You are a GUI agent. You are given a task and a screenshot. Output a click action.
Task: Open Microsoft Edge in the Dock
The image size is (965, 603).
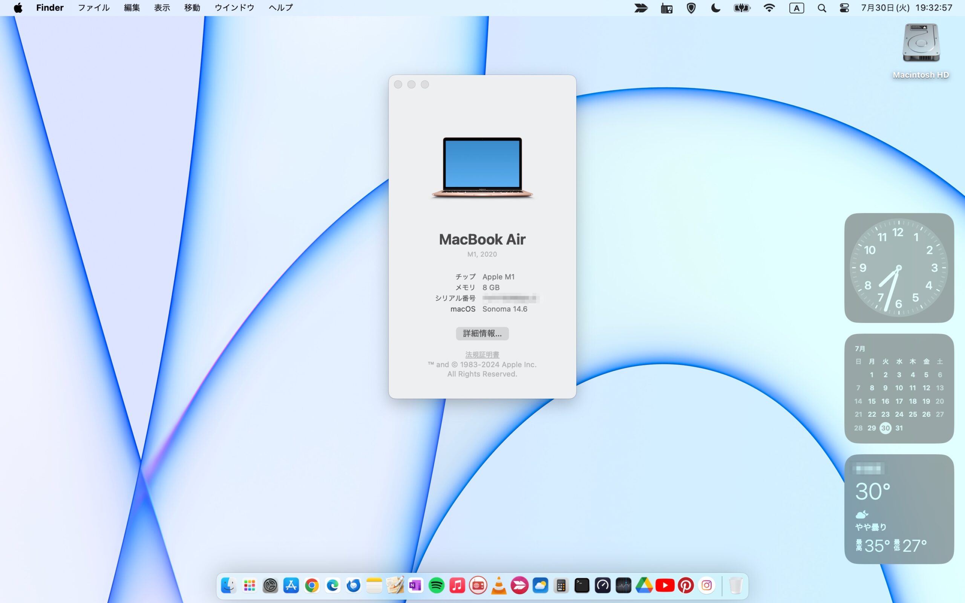pyautogui.click(x=332, y=585)
